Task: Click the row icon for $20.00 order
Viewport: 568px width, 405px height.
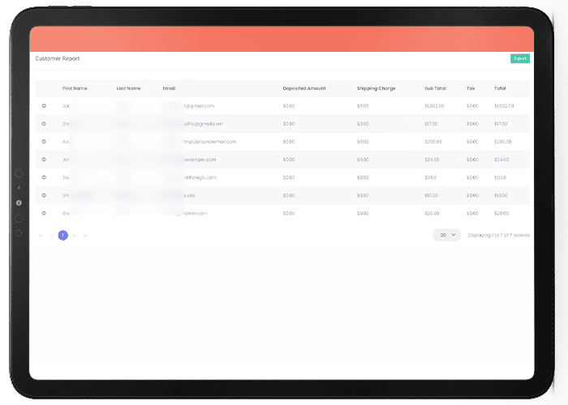Action: [x=44, y=212]
